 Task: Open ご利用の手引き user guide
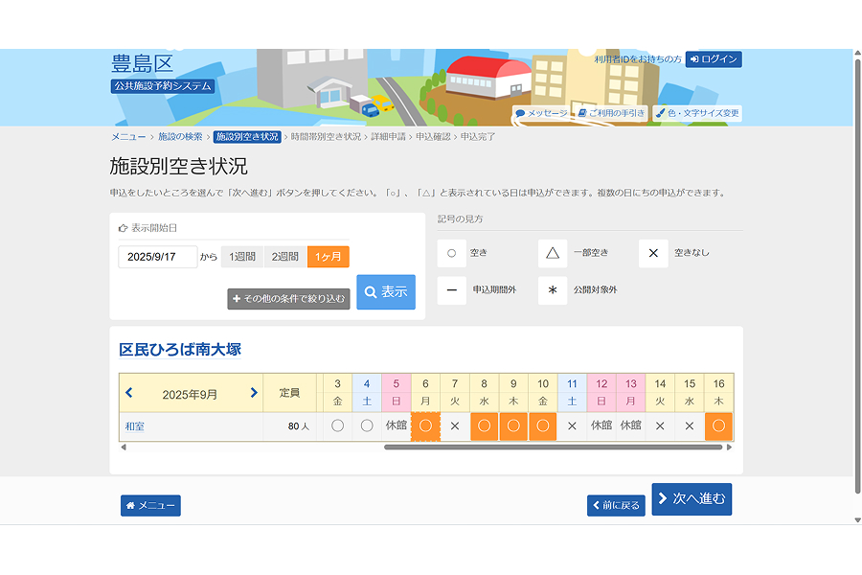[611, 113]
